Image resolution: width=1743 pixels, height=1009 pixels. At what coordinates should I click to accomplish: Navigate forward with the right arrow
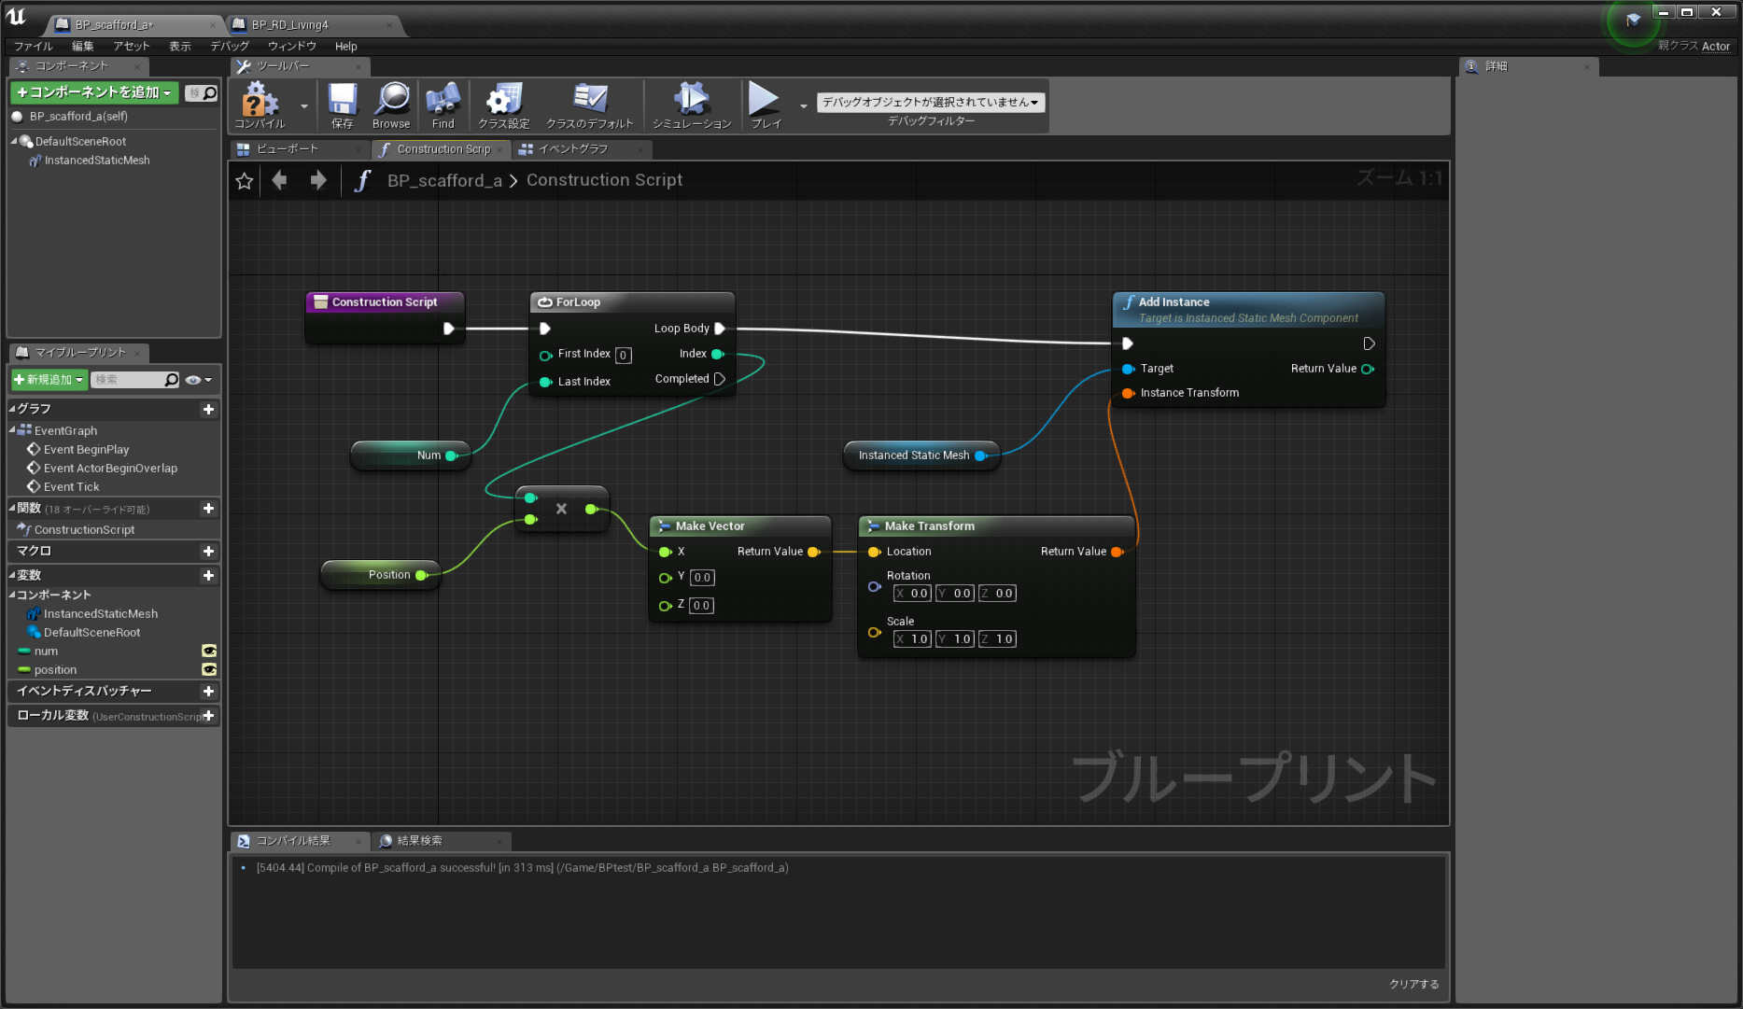[318, 180]
